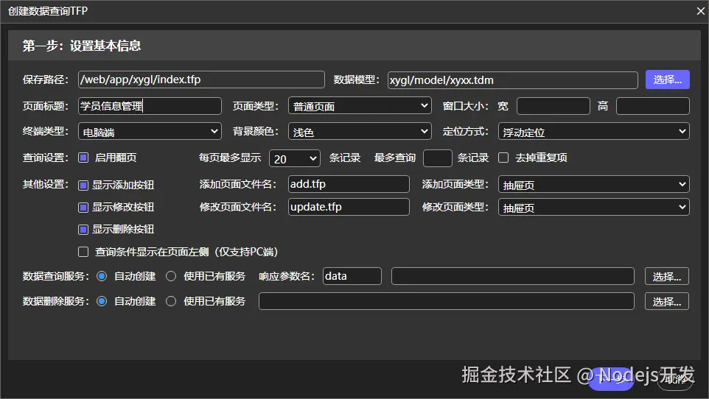The width and height of the screenshot is (709, 399).
Task: Open the 页面类型 dropdown
Action: 360,106
